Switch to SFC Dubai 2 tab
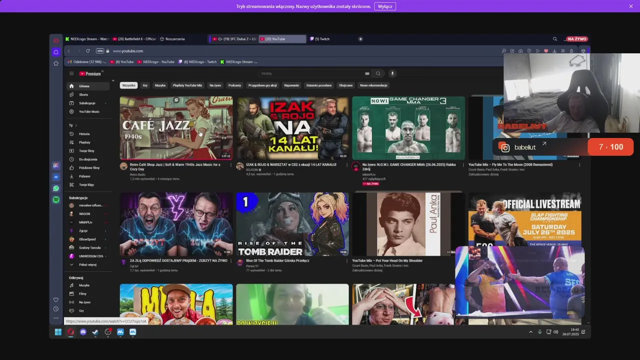The height and width of the screenshot is (360, 640). [x=233, y=39]
